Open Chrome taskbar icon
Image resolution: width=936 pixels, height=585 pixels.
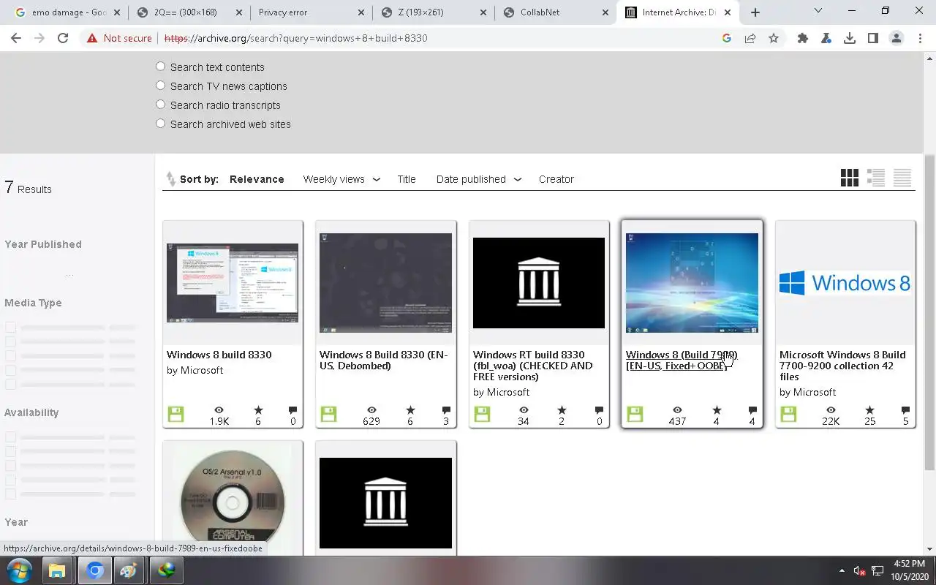95,570
